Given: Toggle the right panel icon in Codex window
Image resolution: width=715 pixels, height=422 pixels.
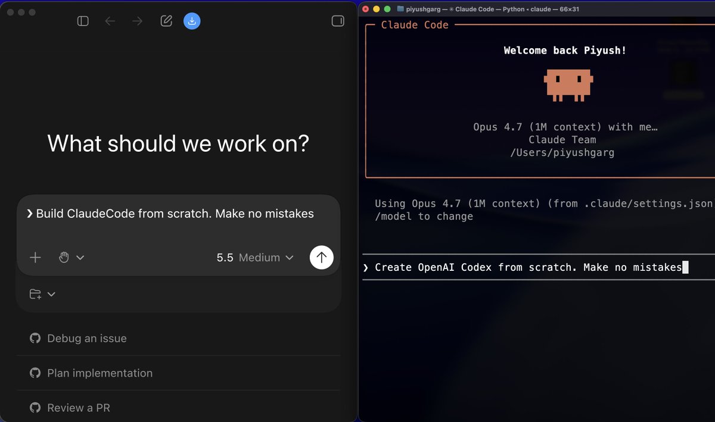Looking at the screenshot, I should 338,21.
